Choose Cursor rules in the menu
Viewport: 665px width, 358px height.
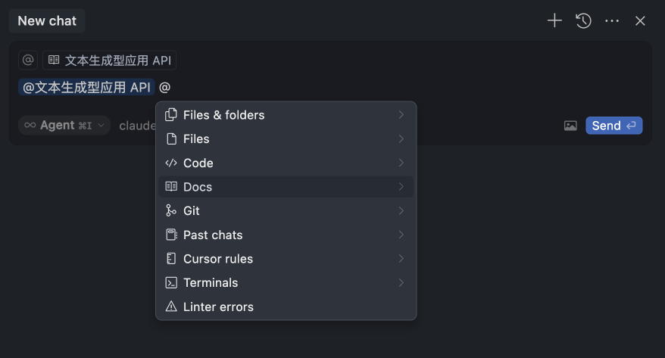pos(218,259)
